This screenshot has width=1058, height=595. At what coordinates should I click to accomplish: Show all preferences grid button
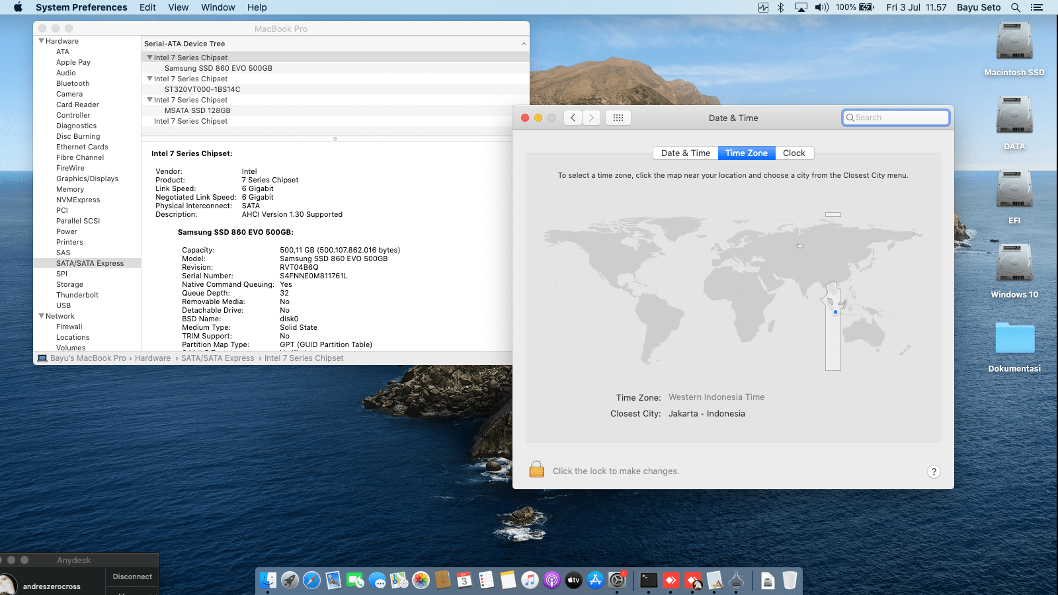[x=618, y=118]
